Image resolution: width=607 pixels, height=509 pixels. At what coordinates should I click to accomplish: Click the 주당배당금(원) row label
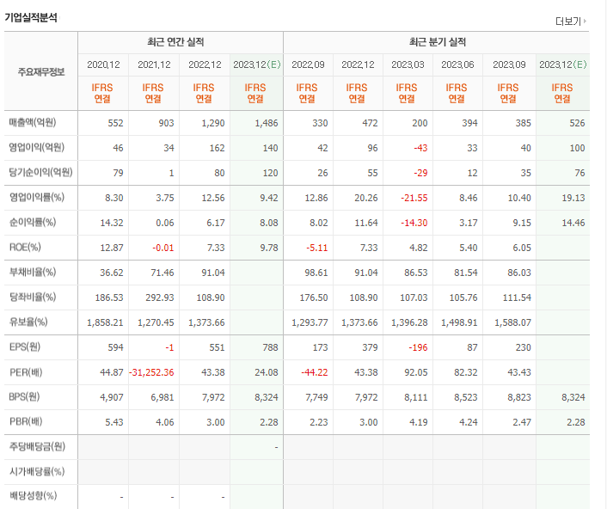(x=37, y=447)
